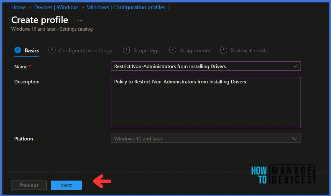Click step 2 circle icon

[x=52, y=50]
